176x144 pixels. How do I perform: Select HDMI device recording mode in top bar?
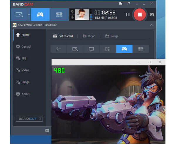point(59,15)
